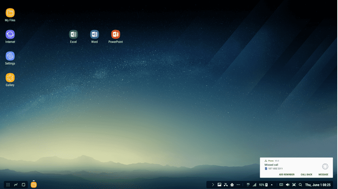This screenshot has width=338, height=189.
Task: Open search with the magnifier icon
Action: [x=300, y=185]
